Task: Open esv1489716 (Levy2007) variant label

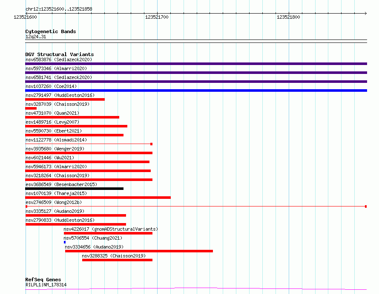Action: pos(52,122)
